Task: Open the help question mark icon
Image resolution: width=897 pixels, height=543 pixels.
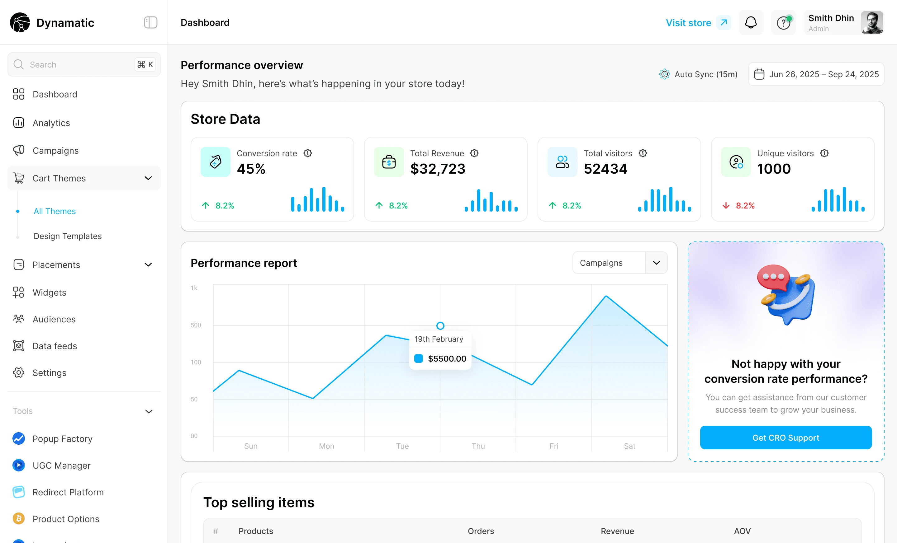Action: [783, 22]
